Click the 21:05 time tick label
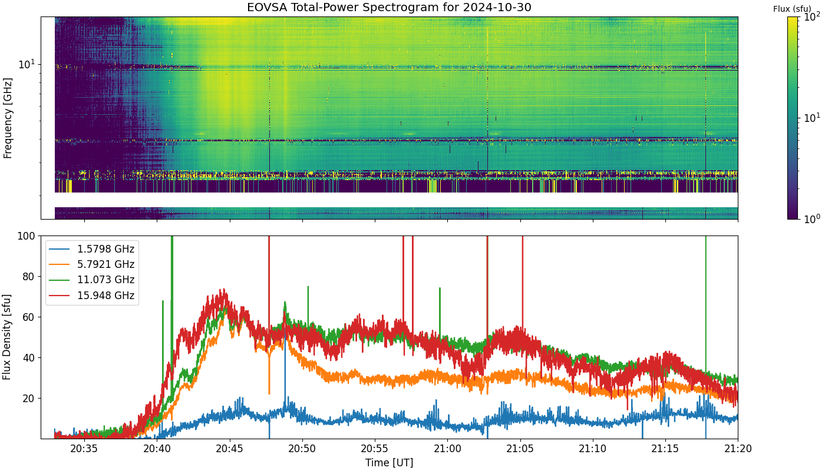825x471 pixels. [x=520, y=449]
